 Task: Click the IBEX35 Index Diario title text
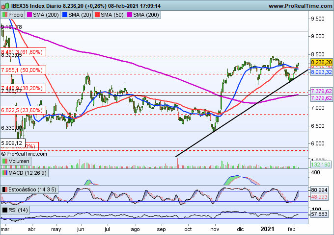pyautogui.click(x=36, y=6)
